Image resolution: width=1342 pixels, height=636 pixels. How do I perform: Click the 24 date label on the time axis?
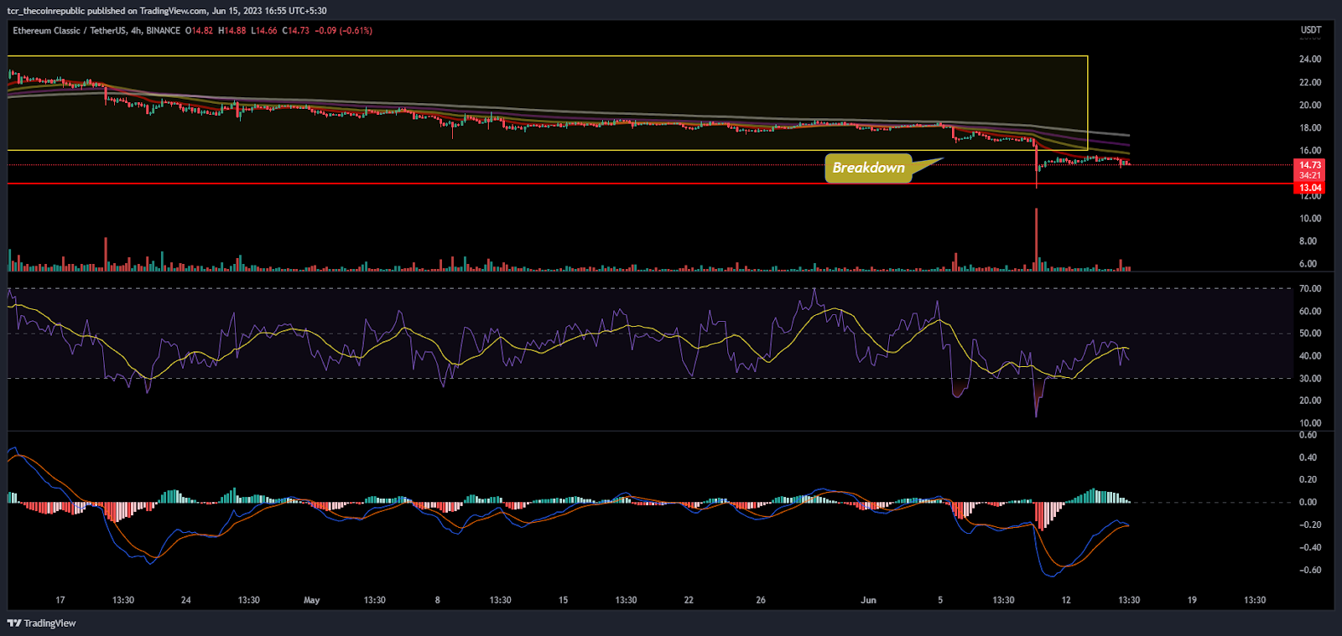tap(186, 600)
